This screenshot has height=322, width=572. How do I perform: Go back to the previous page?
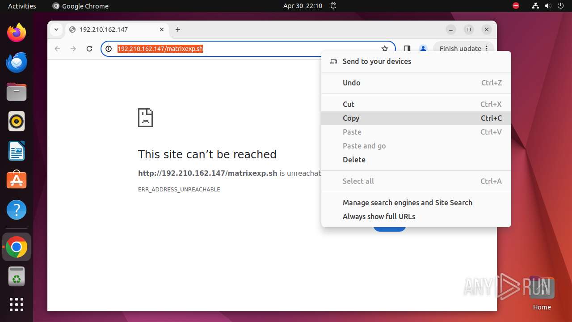coord(57,49)
